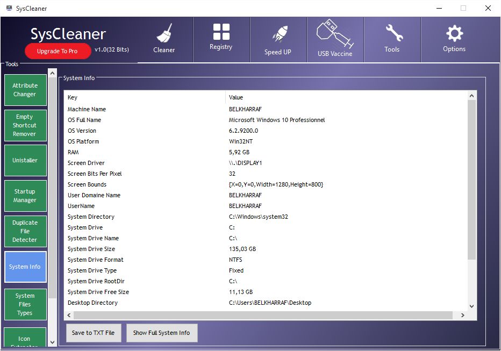Screen dimensions: 501x351
Task: Click sidebar scroll up arrow
Action: click(x=52, y=73)
